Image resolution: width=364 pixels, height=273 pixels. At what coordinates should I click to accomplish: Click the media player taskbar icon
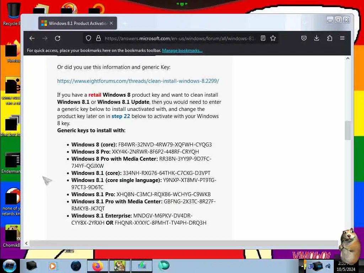(53, 266)
